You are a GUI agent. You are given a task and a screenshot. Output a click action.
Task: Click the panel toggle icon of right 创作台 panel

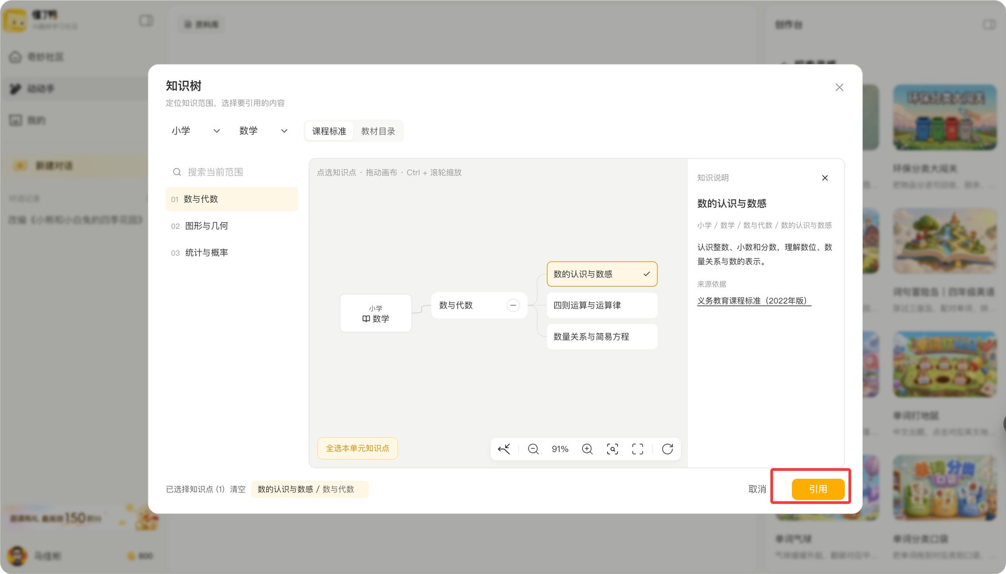click(989, 25)
